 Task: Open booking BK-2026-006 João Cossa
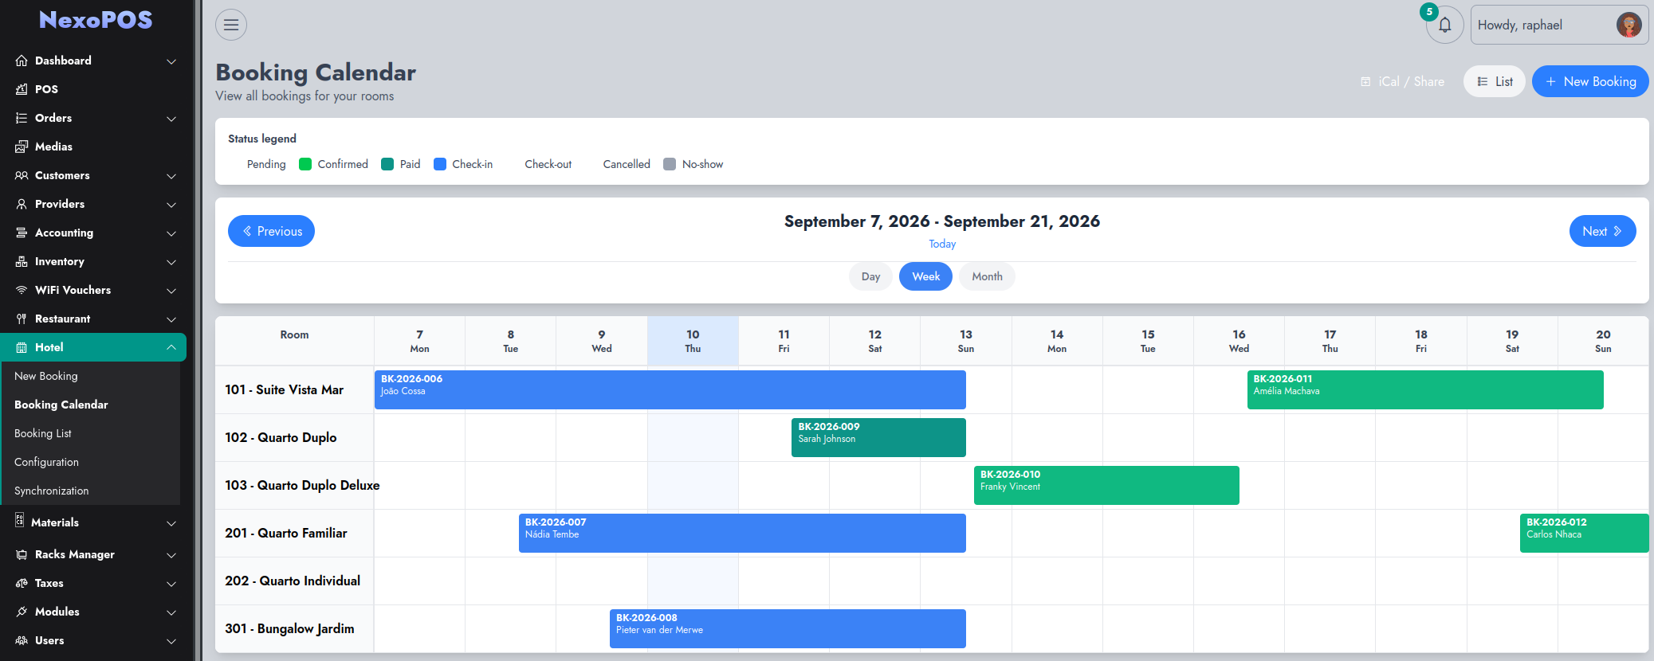670,389
